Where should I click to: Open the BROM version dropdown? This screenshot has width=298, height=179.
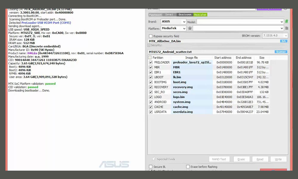pyautogui.click(x=275, y=36)
